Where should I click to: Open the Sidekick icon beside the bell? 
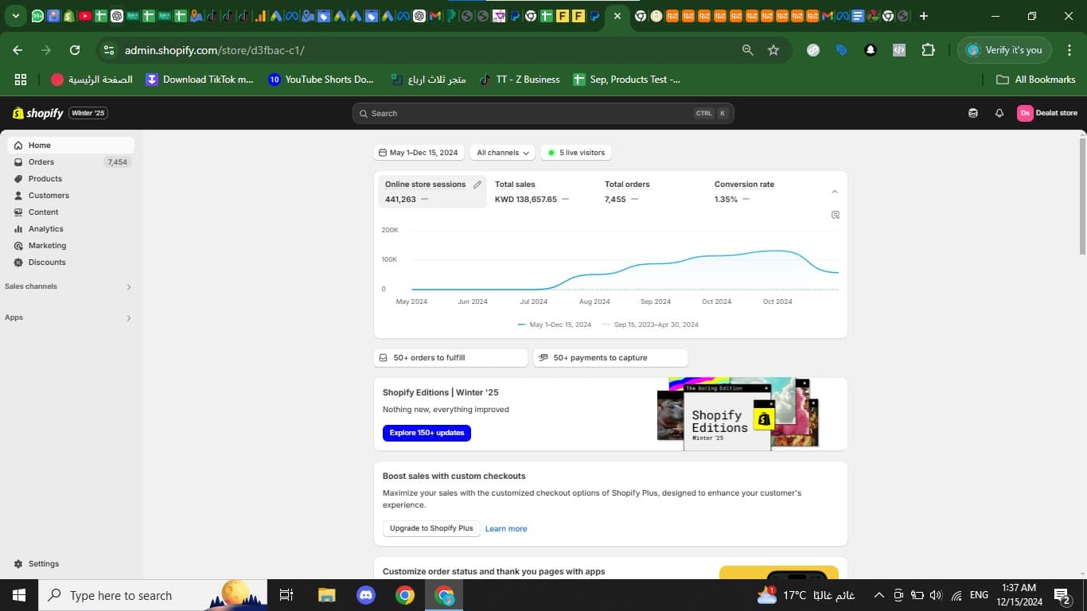click(x=972, y=113)
